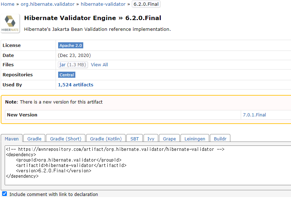
Task: Click the date text (Dec 23, 2020)
Action: click(74, 56)
